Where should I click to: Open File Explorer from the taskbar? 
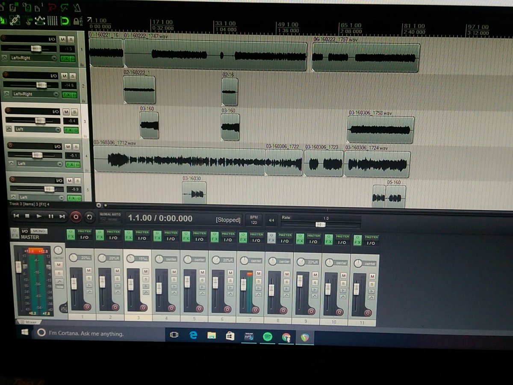coord(212,336)
